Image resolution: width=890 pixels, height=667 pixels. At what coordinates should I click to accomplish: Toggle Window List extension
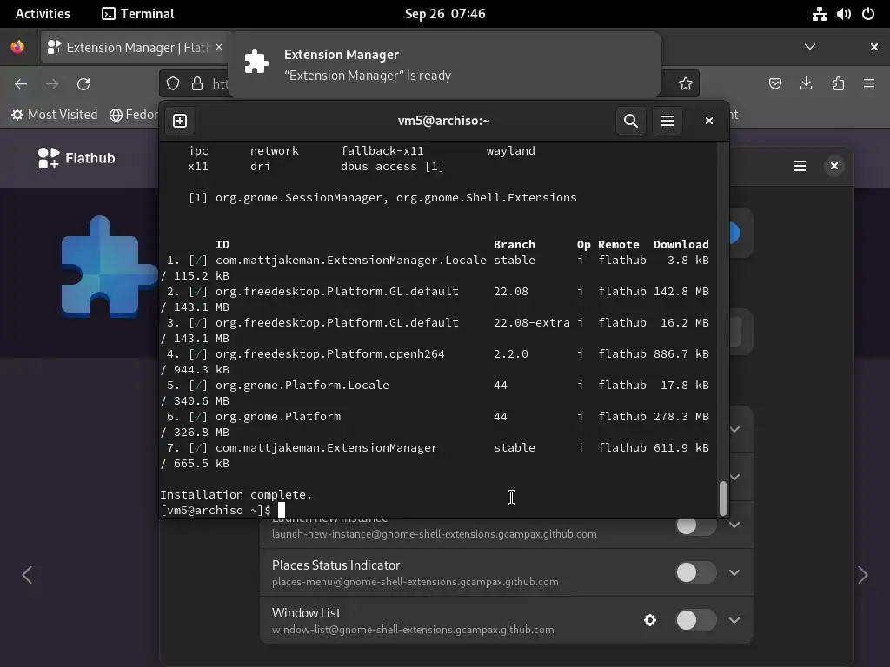click(696, 620)
